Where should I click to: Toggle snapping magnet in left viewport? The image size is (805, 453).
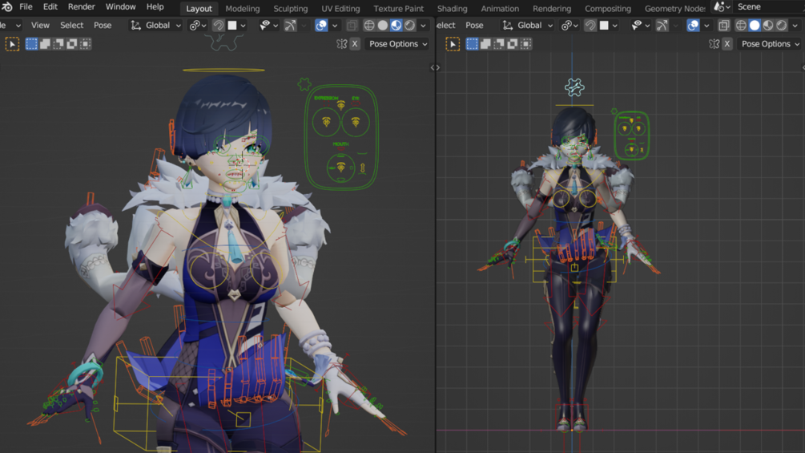218,25
